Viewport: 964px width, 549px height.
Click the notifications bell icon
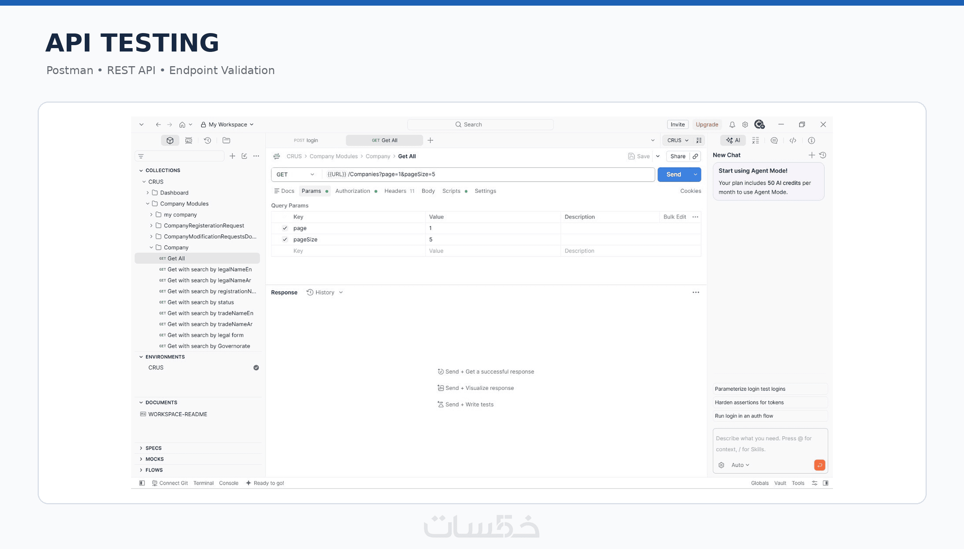coord(732,124)
